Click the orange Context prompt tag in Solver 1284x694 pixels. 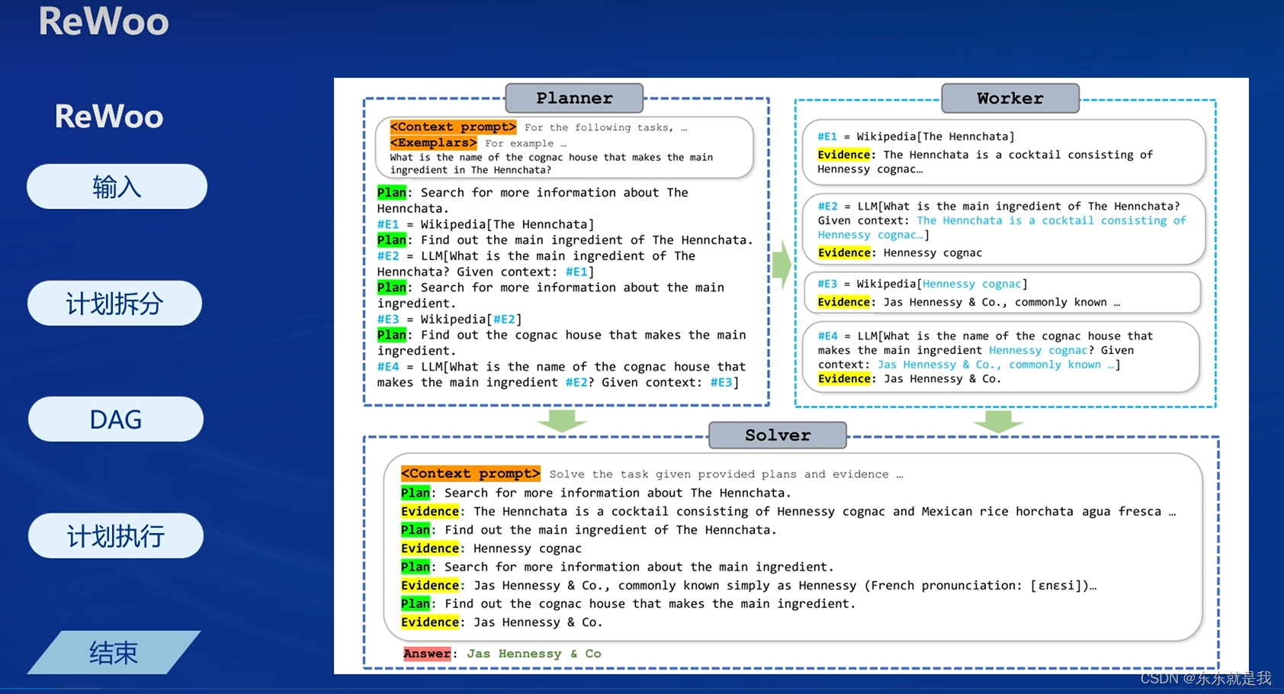(x=470, y=474)
